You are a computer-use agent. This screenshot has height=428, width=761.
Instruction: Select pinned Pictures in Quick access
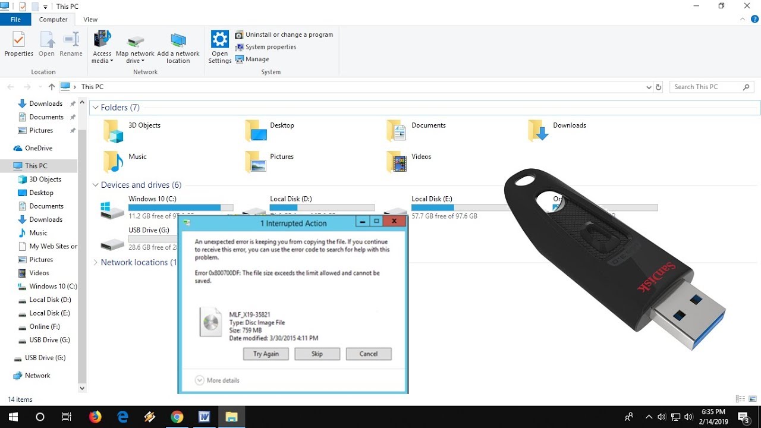tap(41, 130)
